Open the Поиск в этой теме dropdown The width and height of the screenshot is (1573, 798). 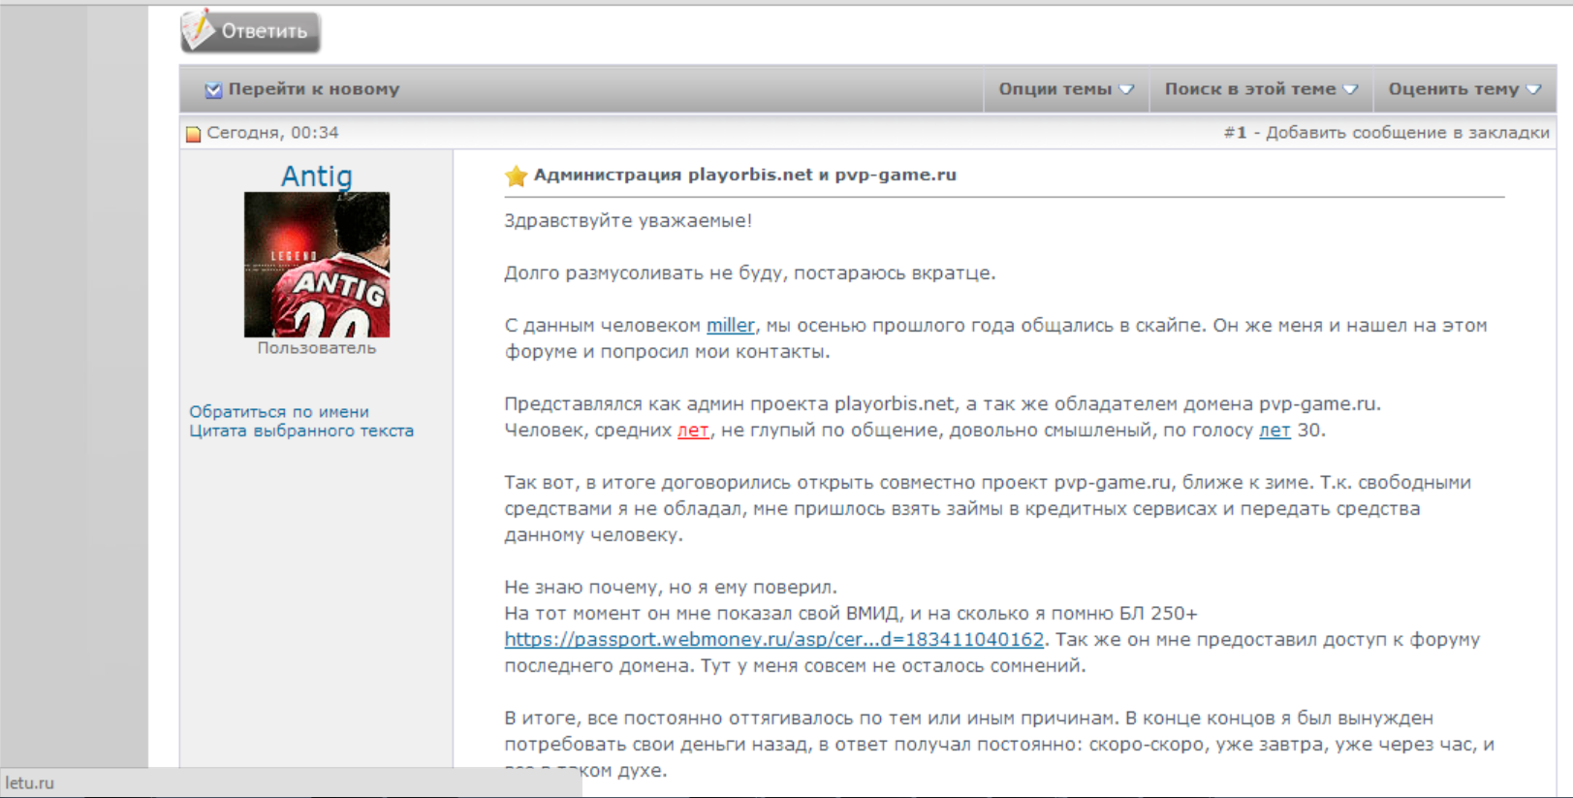[1261, 89]
